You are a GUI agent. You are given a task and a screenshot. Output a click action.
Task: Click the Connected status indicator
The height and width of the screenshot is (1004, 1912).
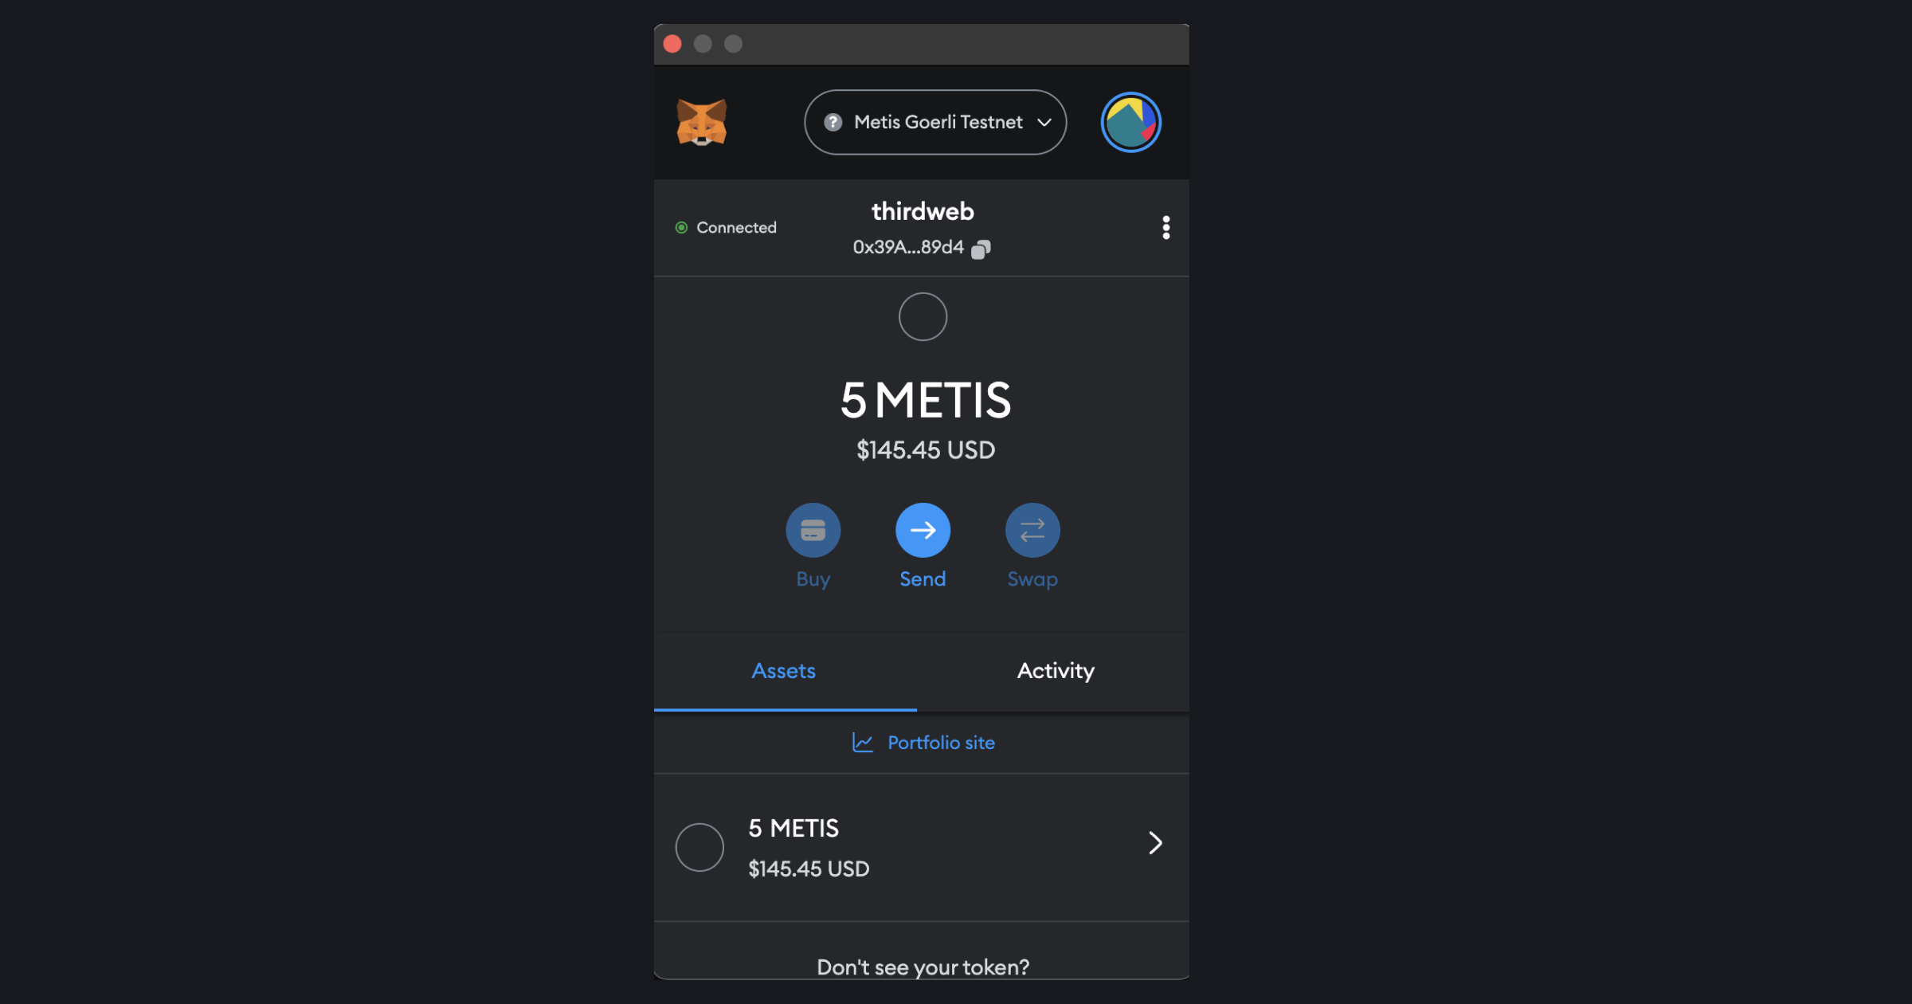click(725, 228)
